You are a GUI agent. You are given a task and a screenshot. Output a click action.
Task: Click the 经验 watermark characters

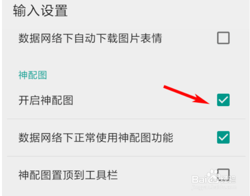tap(228, 179)
